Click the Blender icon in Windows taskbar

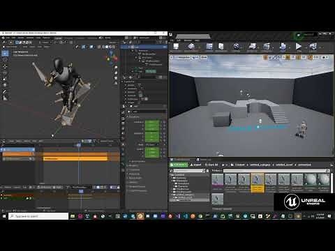[x=140, y=216]
